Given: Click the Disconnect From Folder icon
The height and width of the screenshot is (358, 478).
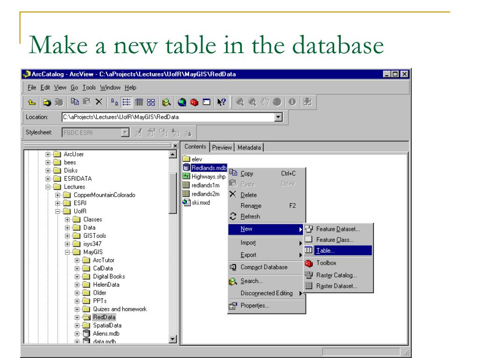Looking at the screenshot, I should (x=59, y=102).
